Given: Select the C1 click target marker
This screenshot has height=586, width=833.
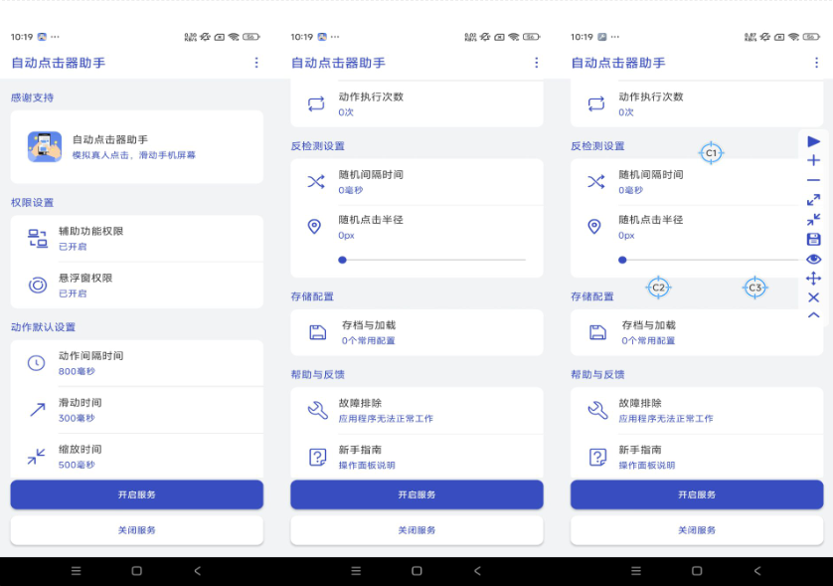Looking at the screenshot, I should [711, 154].
